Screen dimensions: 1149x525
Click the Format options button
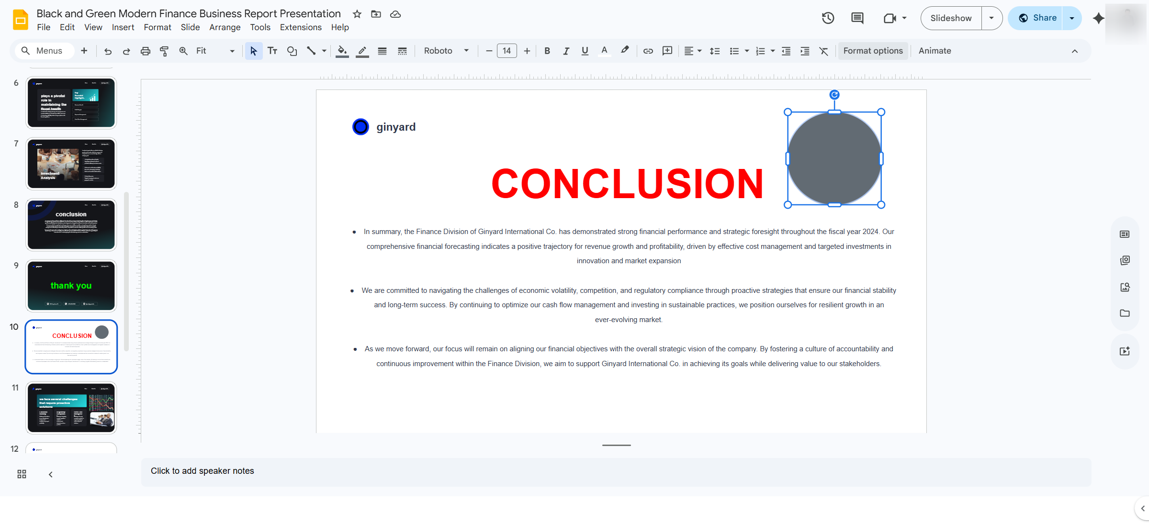[873, 51]
